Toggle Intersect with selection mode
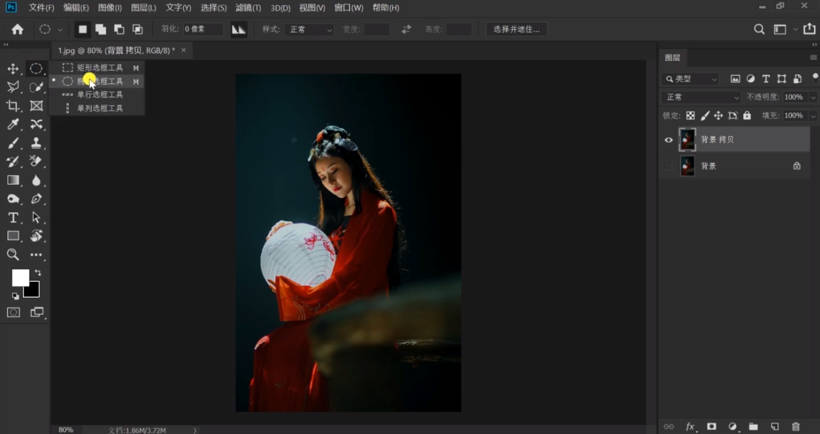The width and height of the screenshot is (820, 434). (x=137, y=30)
